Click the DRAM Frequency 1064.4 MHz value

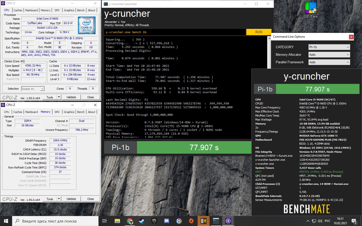tap(60, 140)
